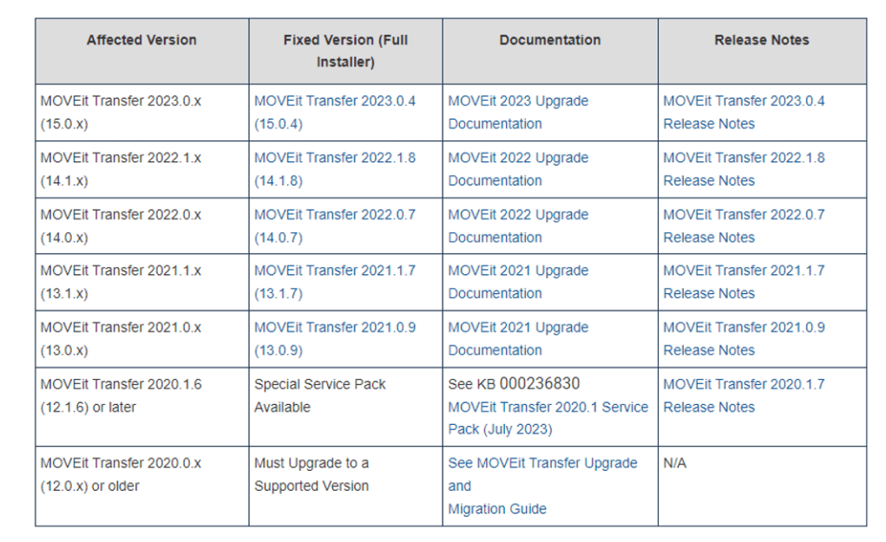View MOVEit Transfer 2022.1.8 Release Notes

744,169
